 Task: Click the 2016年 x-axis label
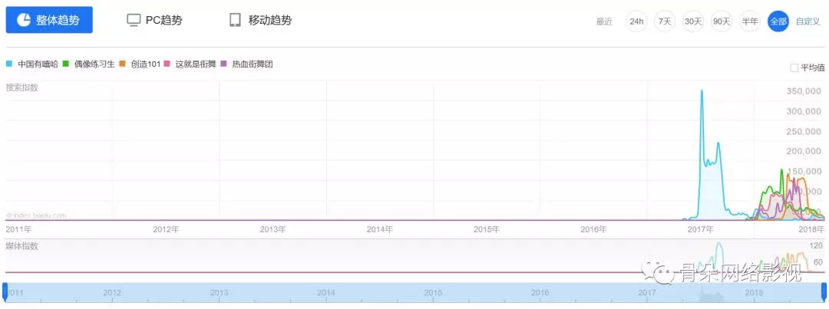593,229
